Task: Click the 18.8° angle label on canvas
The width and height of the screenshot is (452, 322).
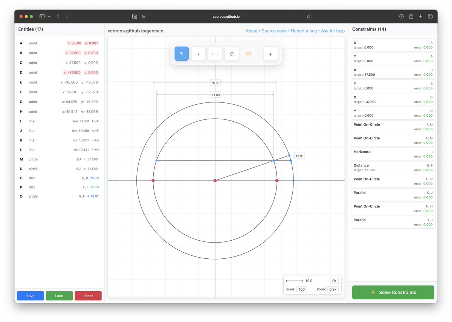Action: click(299, 156)
